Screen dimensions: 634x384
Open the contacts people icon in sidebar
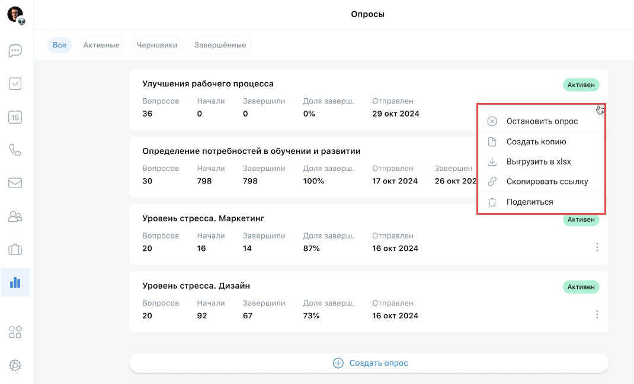point(15,217)
